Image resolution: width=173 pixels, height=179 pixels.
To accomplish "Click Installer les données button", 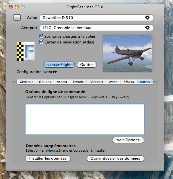I will pos(48,159).
